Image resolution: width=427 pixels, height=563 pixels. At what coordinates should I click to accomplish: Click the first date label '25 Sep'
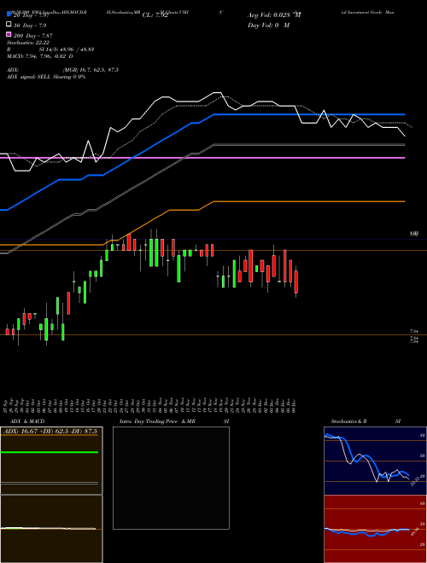(7, 404)
